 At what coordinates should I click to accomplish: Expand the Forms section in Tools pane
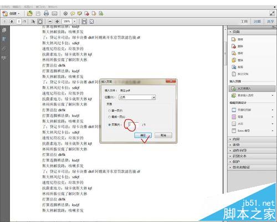pos(252,145)
